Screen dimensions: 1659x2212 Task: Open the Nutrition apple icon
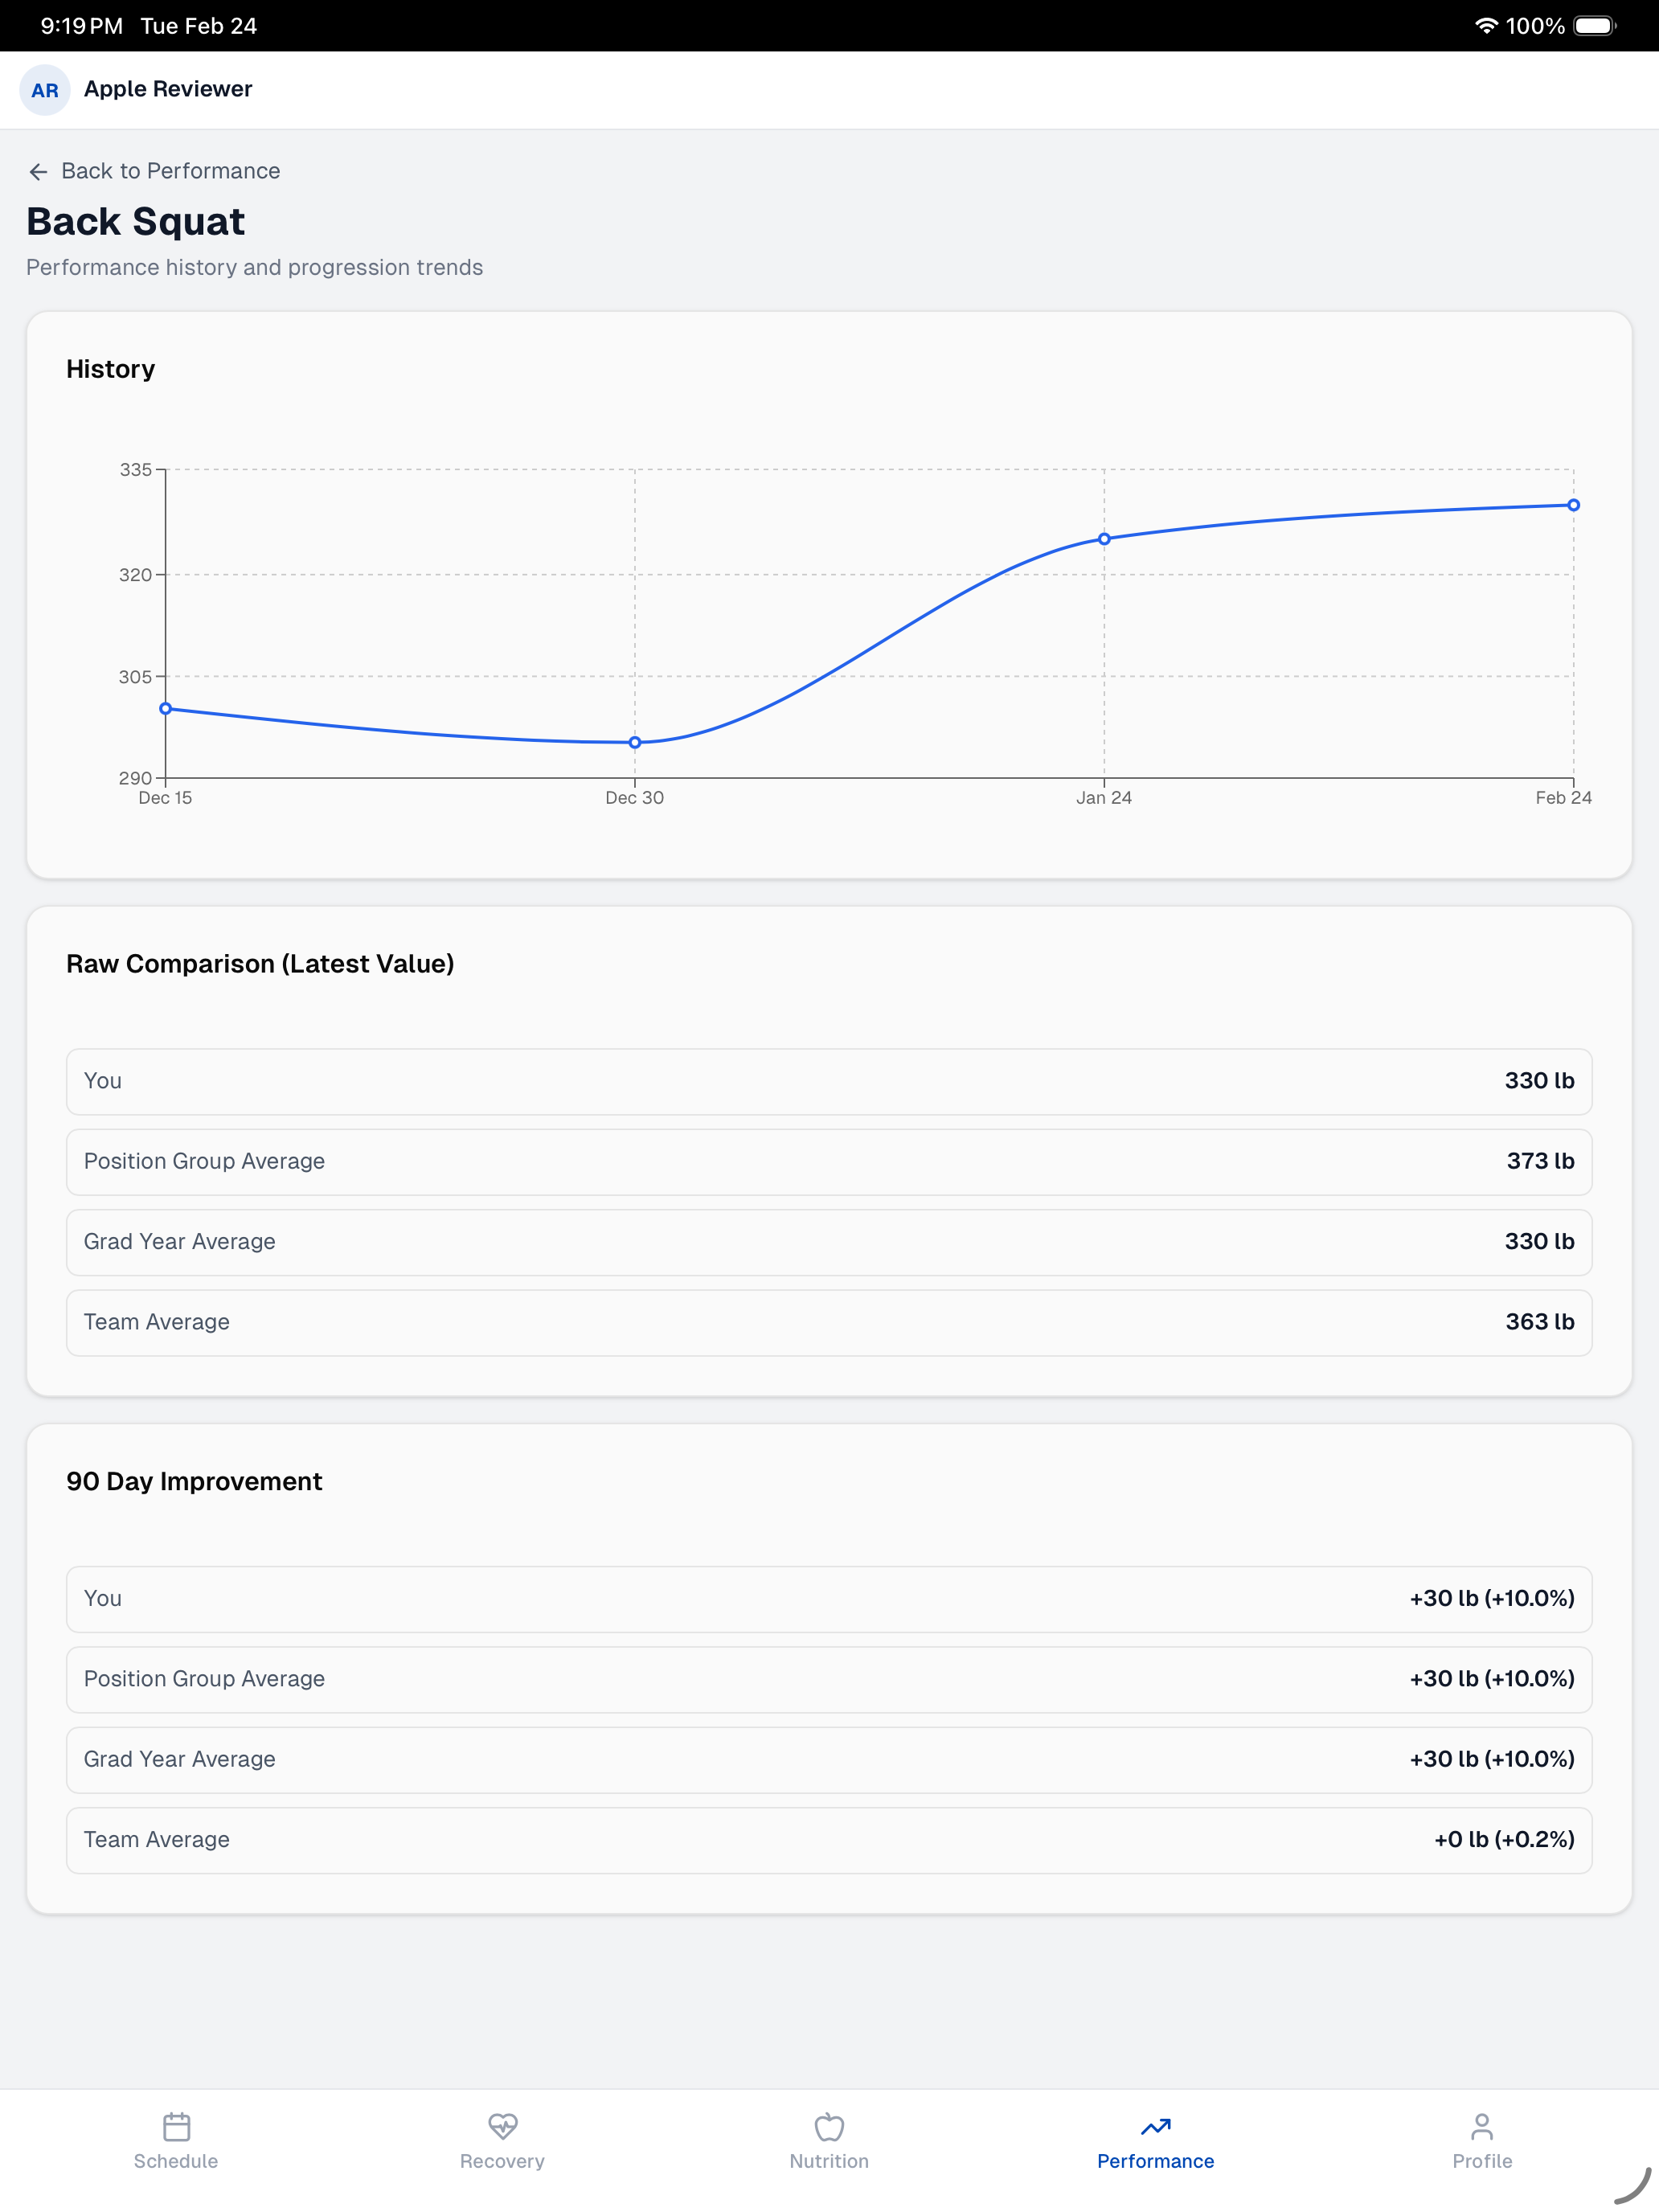(829, 2126)
